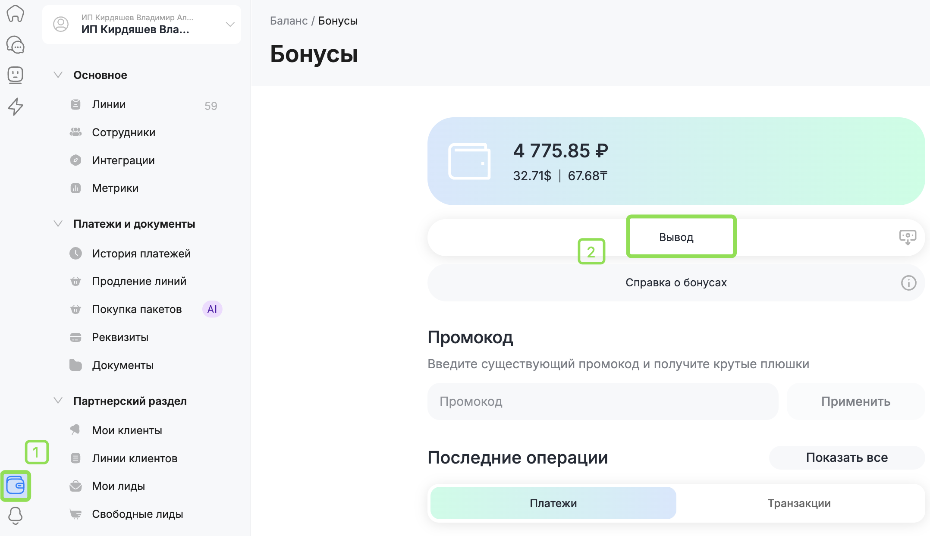Open the wallet balance icon in sidebar
Screen dimensions: 930x536
tap(16, 486)
